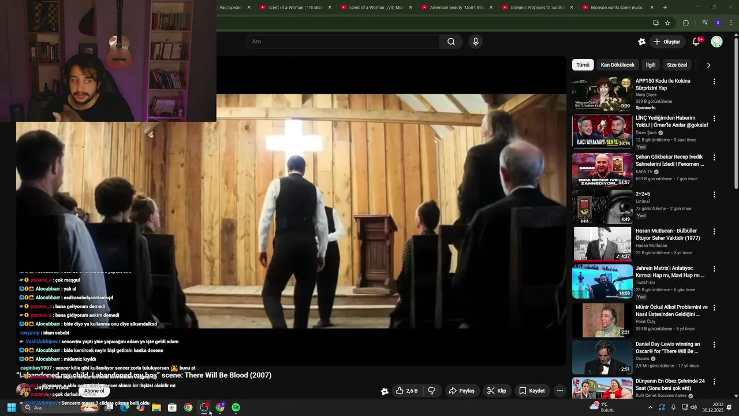Open Chrome media controls icon
The width and height of the screenshot is (739, 416).
coord(705,23)
